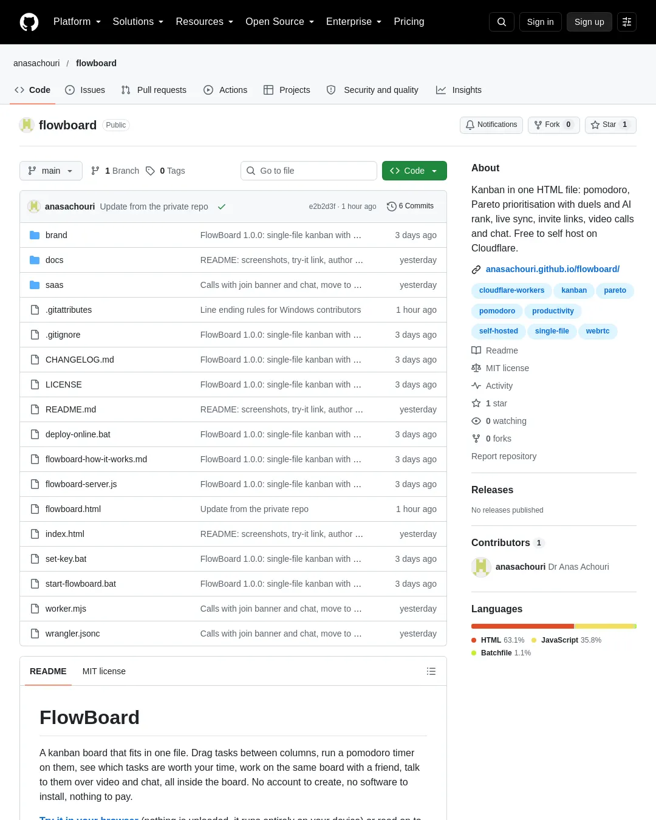Open 'Line ending rules for Windows contributors' commit

click(281, 310)
